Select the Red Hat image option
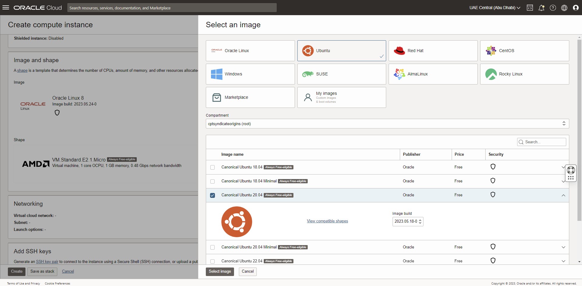Viewport: 582px width, 286px height. click(433, 51)
